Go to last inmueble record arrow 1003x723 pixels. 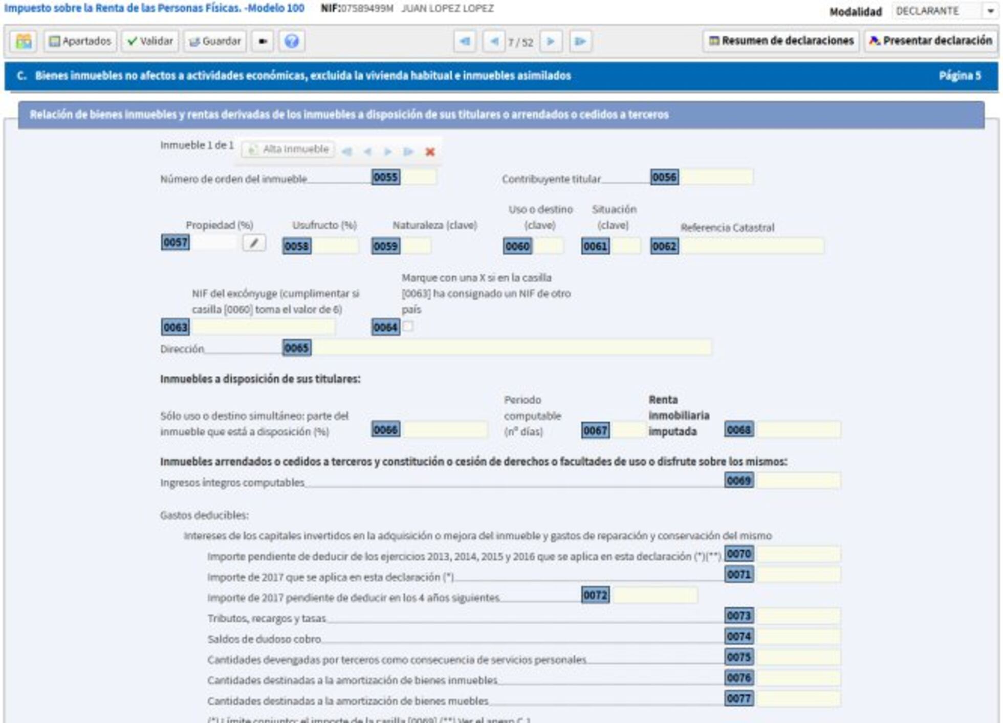point(408,151)
